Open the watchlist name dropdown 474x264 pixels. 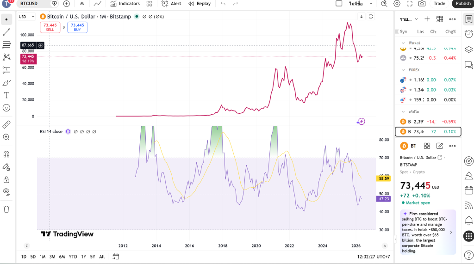[409, 19]
